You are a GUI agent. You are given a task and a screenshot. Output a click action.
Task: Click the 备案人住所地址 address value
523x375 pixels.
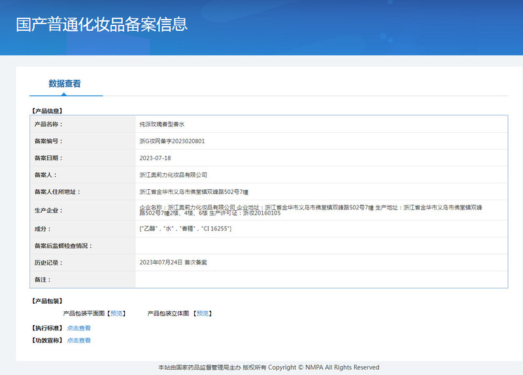click(x=194, y=192)
